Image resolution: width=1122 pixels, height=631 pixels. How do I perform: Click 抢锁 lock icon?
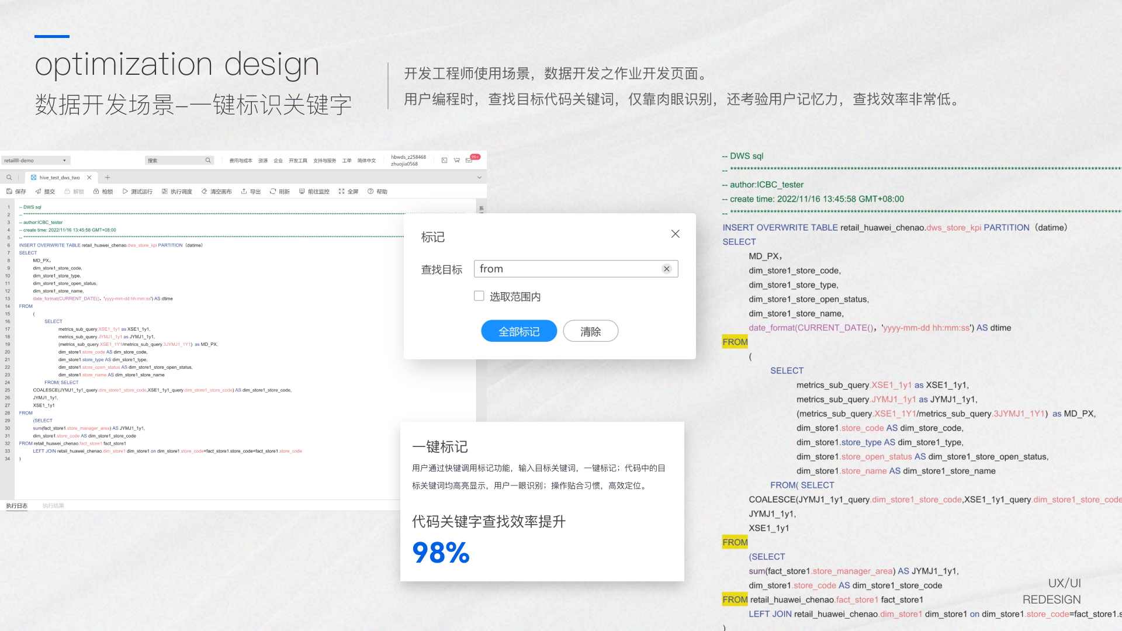(x=96, y=192)
